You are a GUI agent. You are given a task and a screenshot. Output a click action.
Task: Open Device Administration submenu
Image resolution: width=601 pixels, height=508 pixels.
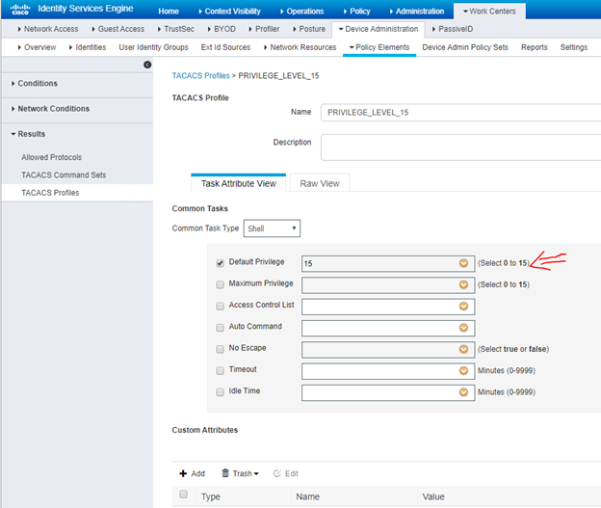(x=379, y=29)
